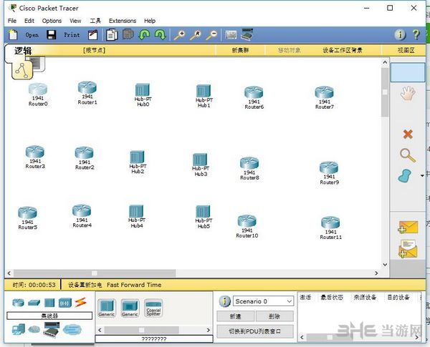The height and width of the screenshot is (347, 430).
Task: Open the Edit menu
Action: click(29, 21)
